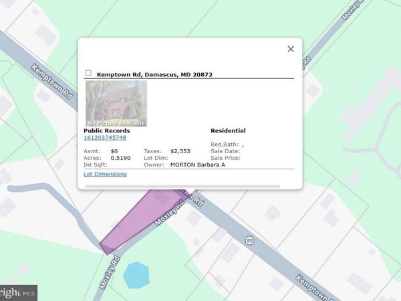Image resolution: width=401 pixels, height=301 pixels.
Task: Click the Residential label
Action: pos(228,130)
